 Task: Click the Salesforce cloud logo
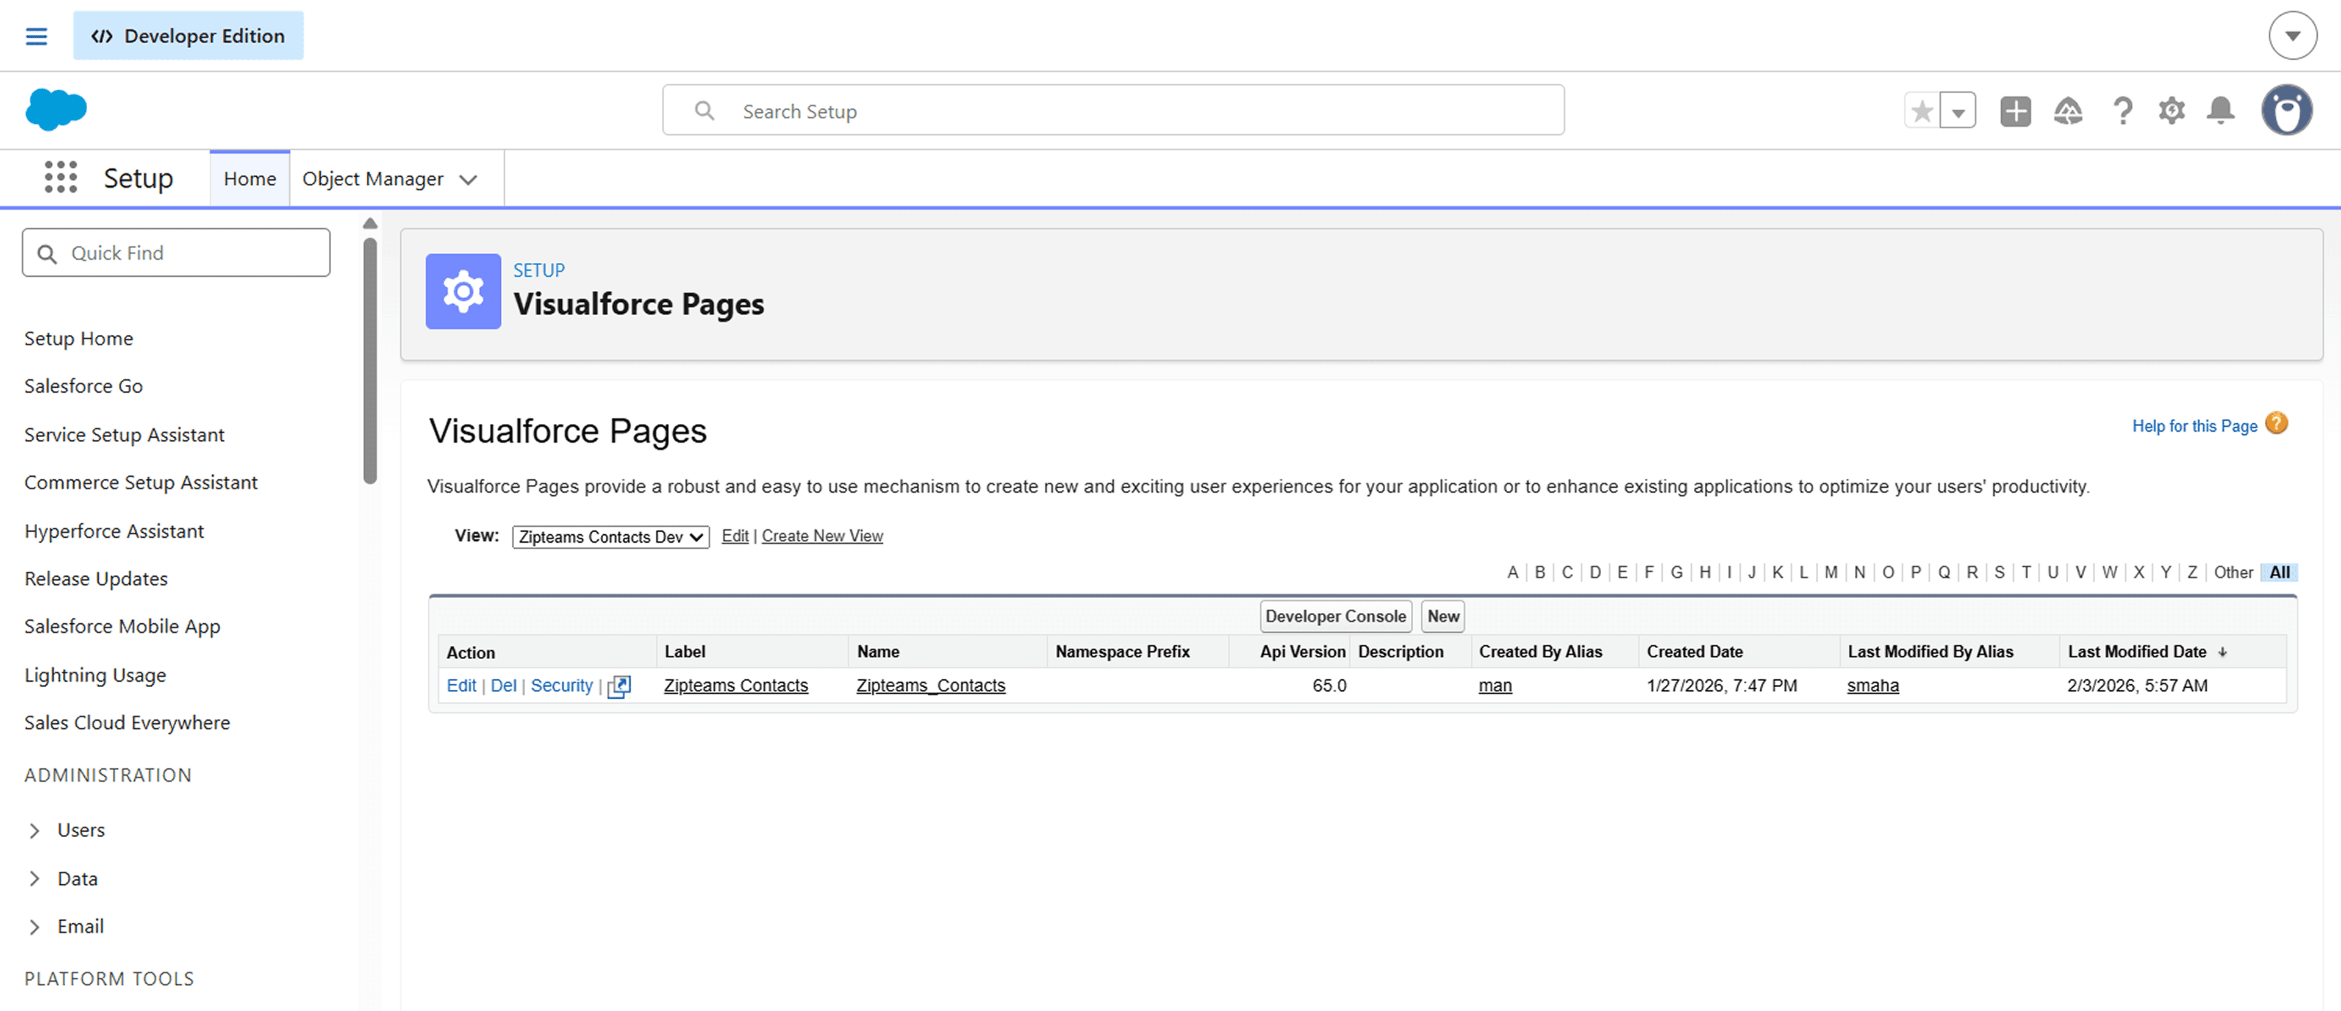(x=56, y=110)
